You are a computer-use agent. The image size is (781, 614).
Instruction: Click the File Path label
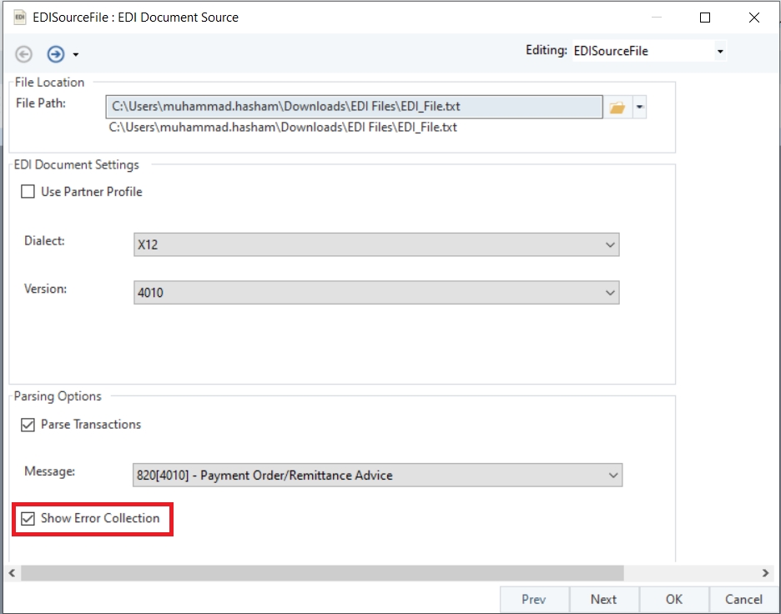(x=41, y=103)
